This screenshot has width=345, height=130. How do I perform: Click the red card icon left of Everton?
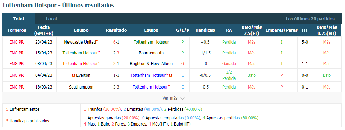pyautogui.click(x=73, y=75)
